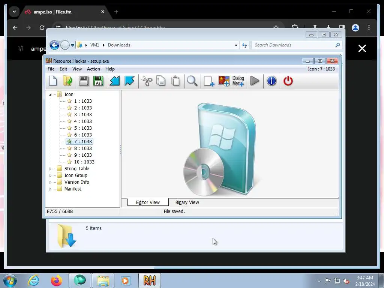384x288 pixels.
Task: Reload the browser page
Action: [42, 28]
